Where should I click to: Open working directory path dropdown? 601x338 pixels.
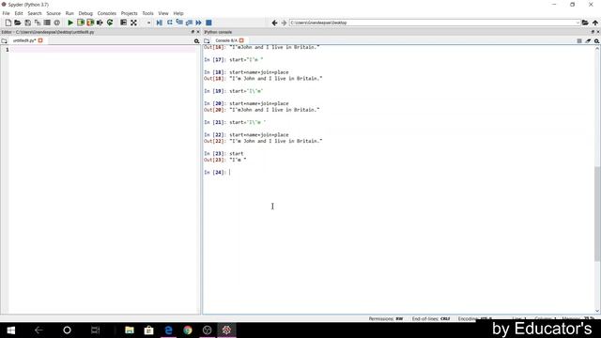[578, 23]
